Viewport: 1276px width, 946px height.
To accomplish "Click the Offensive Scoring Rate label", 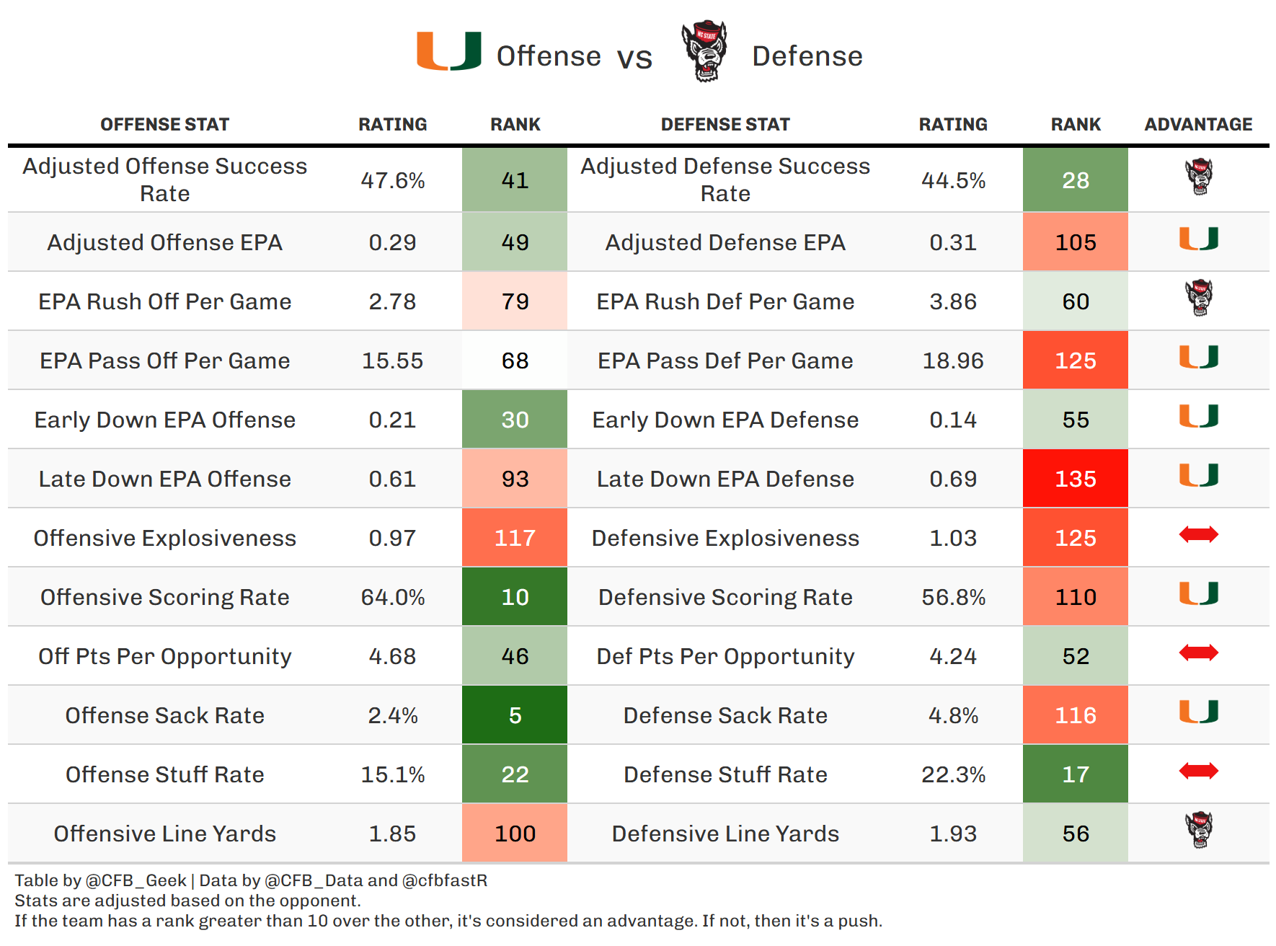I will pyautogui.click(x=164, y=597).
